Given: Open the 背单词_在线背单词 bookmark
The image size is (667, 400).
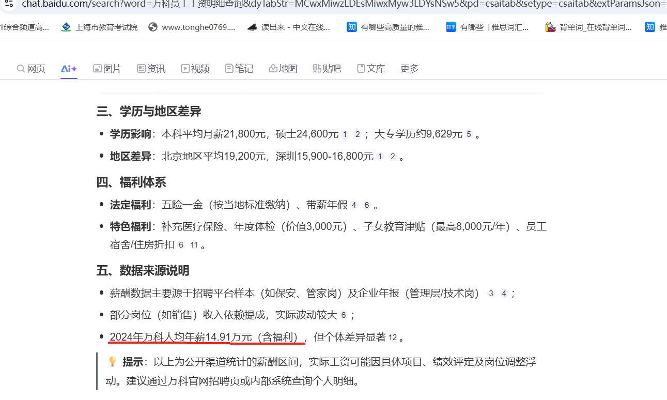Looking at the screenshot, I should pyautogui.click(x=588, y=27).
